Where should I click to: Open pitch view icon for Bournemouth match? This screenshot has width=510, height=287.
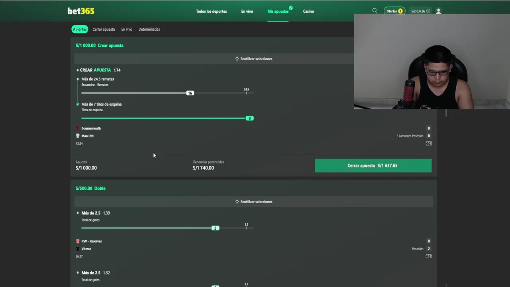click(x=429, y=143)
